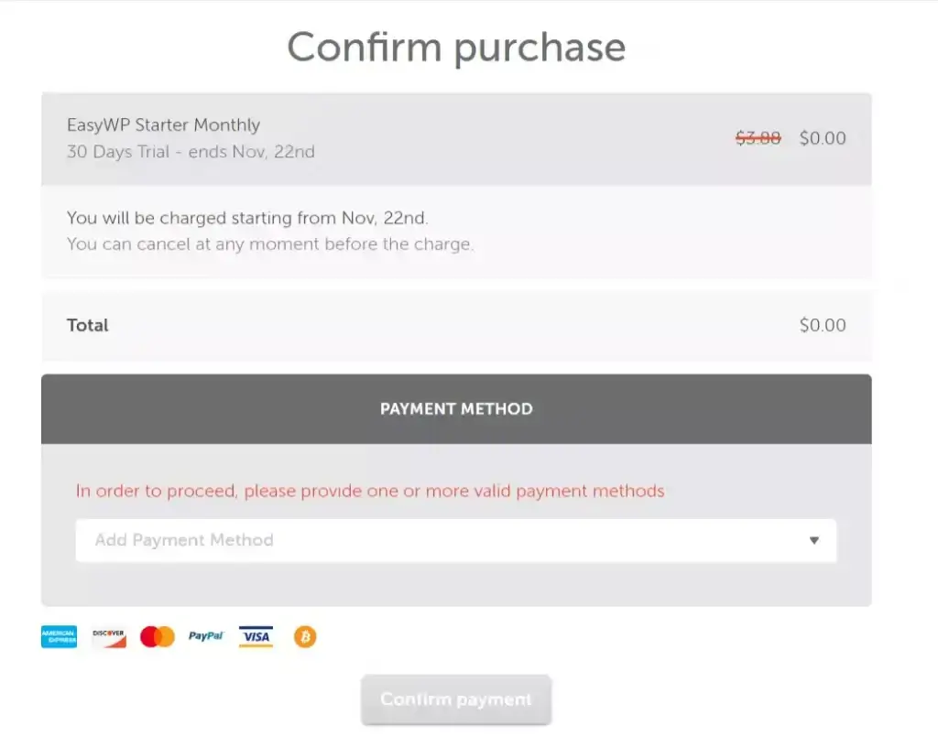Image resolution: width=938 pixels, height=747 pixels.
Task: Click the Visa payment icon
Action: (x=255, y=636)
